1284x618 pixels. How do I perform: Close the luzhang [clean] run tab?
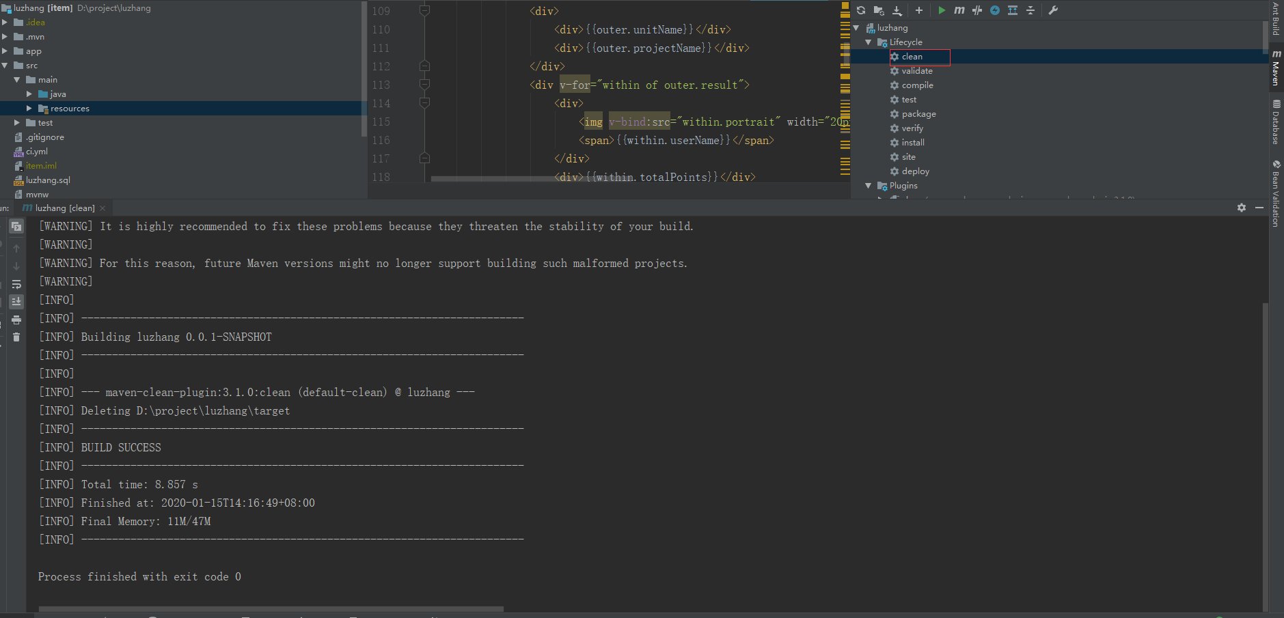(x=103, y=208)
